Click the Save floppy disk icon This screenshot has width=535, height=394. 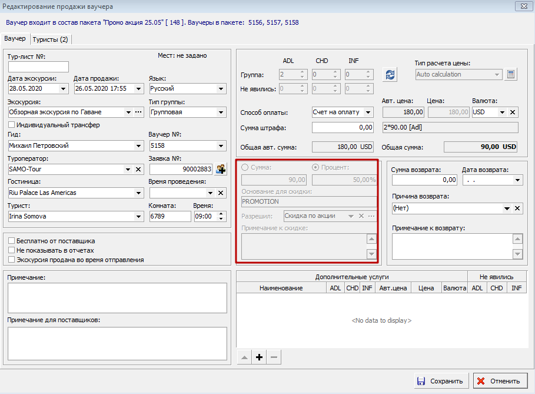tap(421, 381)
